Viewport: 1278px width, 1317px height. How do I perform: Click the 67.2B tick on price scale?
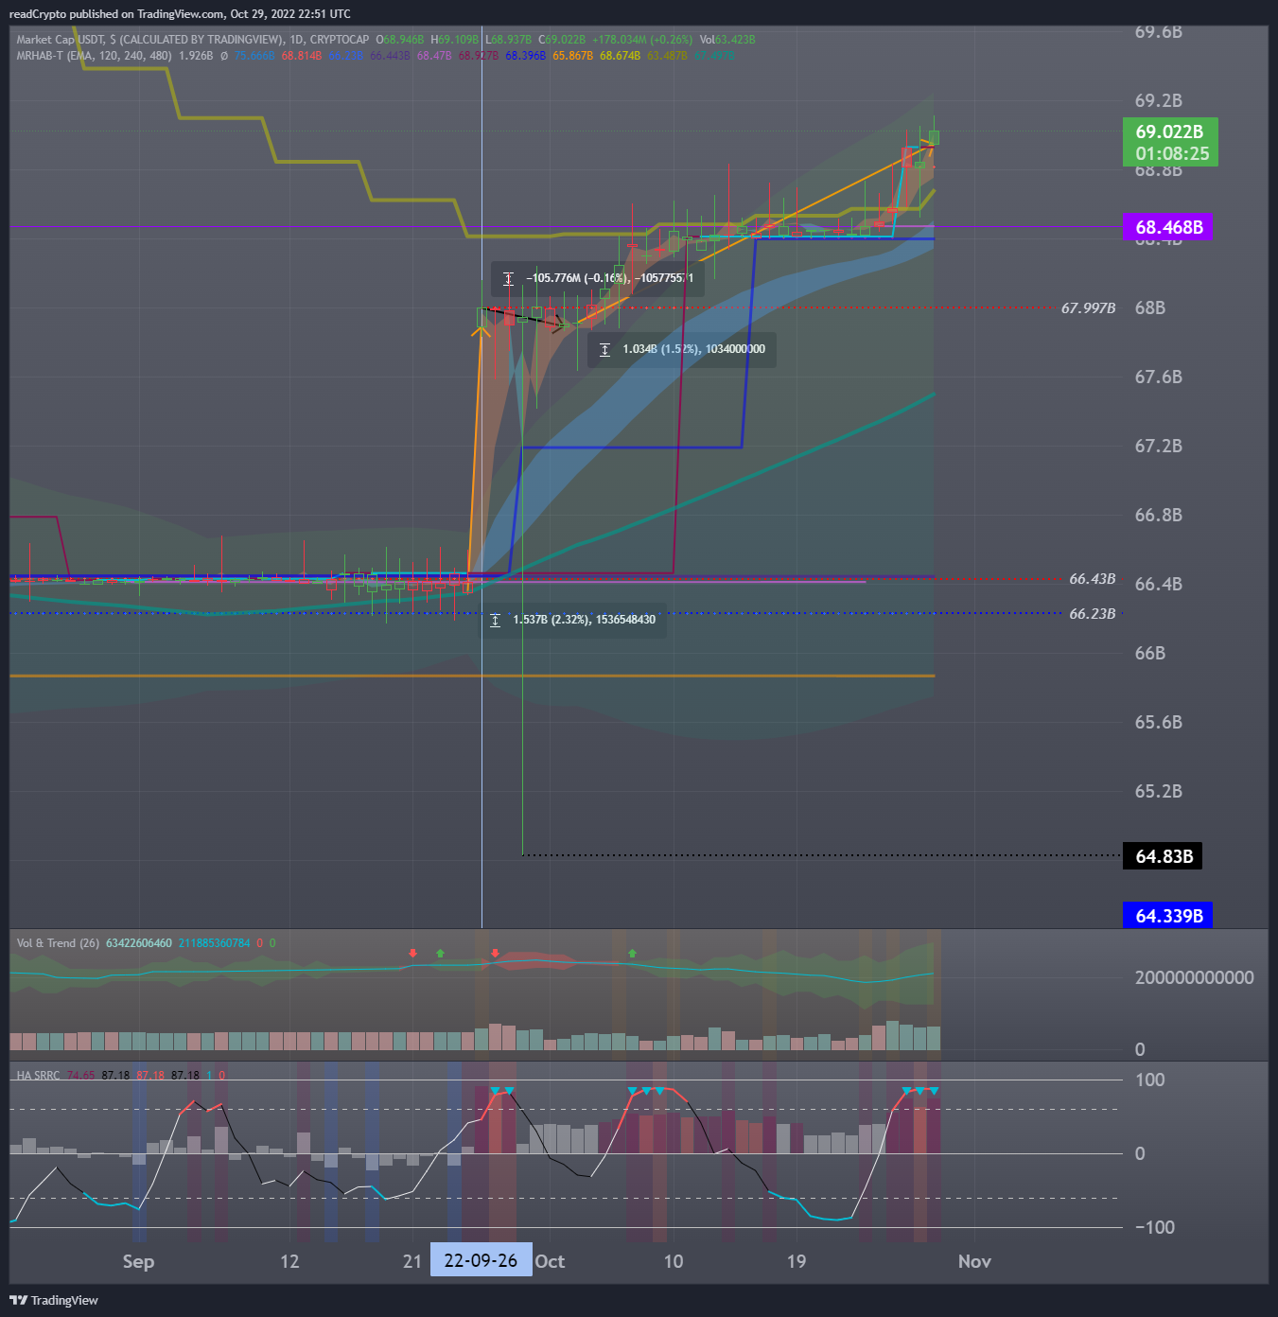1158,446
